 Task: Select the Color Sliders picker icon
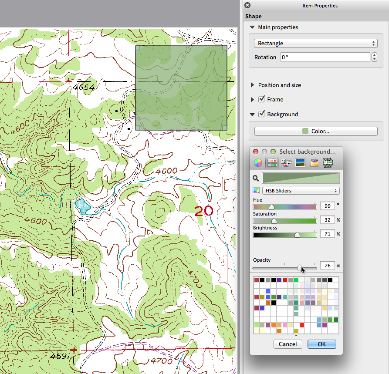click(272, 163)
